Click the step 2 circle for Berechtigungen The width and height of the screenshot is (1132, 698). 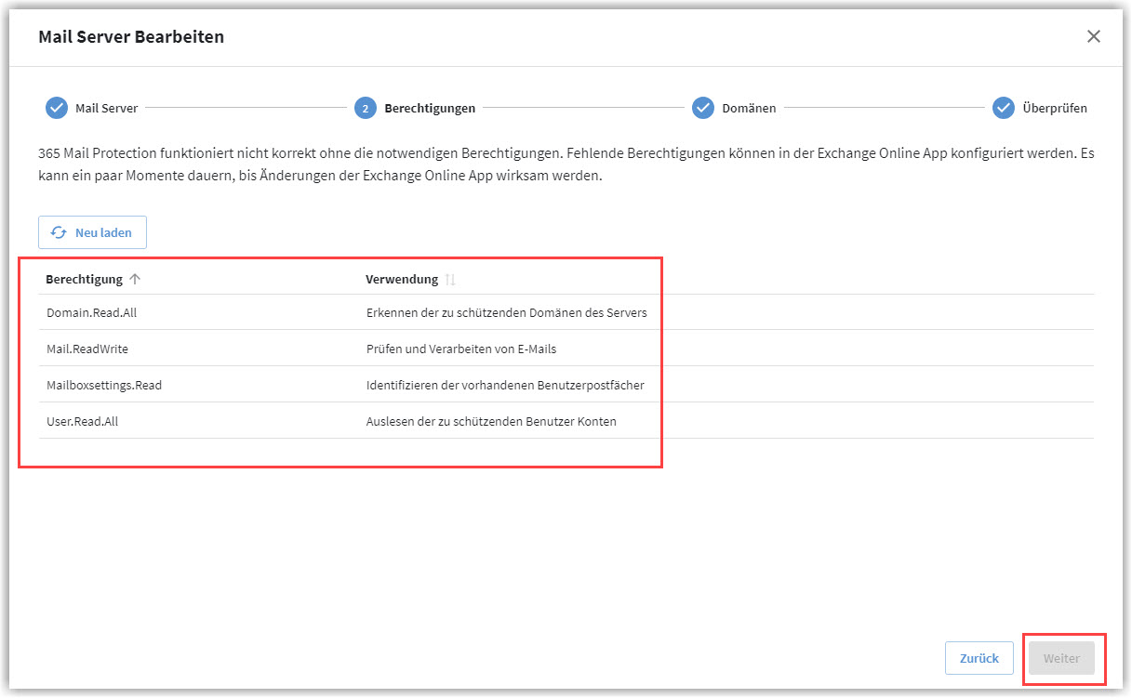[x=366, y=109]
